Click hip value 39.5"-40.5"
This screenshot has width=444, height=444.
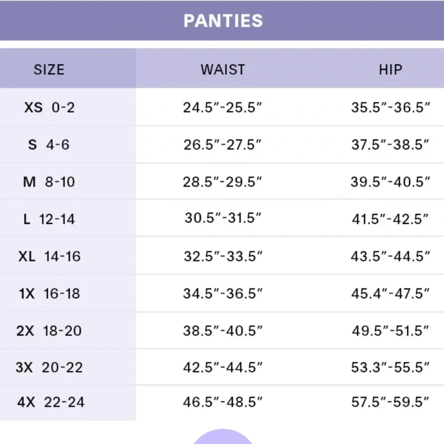[390, 182]
